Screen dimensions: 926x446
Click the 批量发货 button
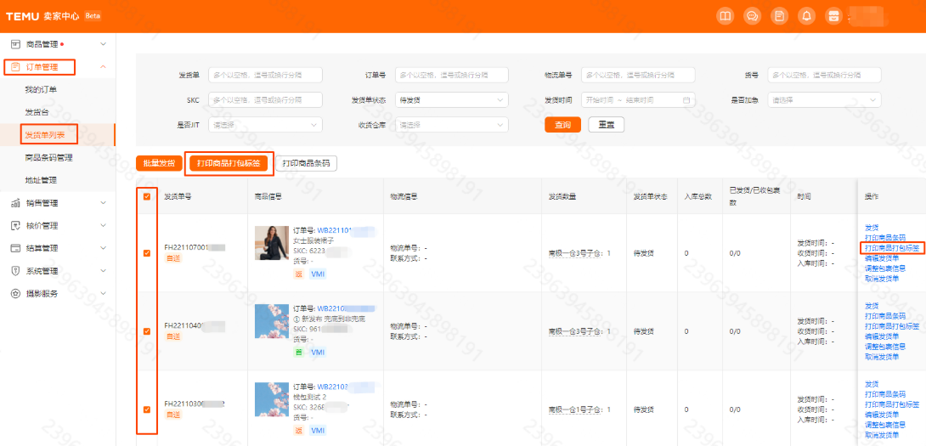159,163
